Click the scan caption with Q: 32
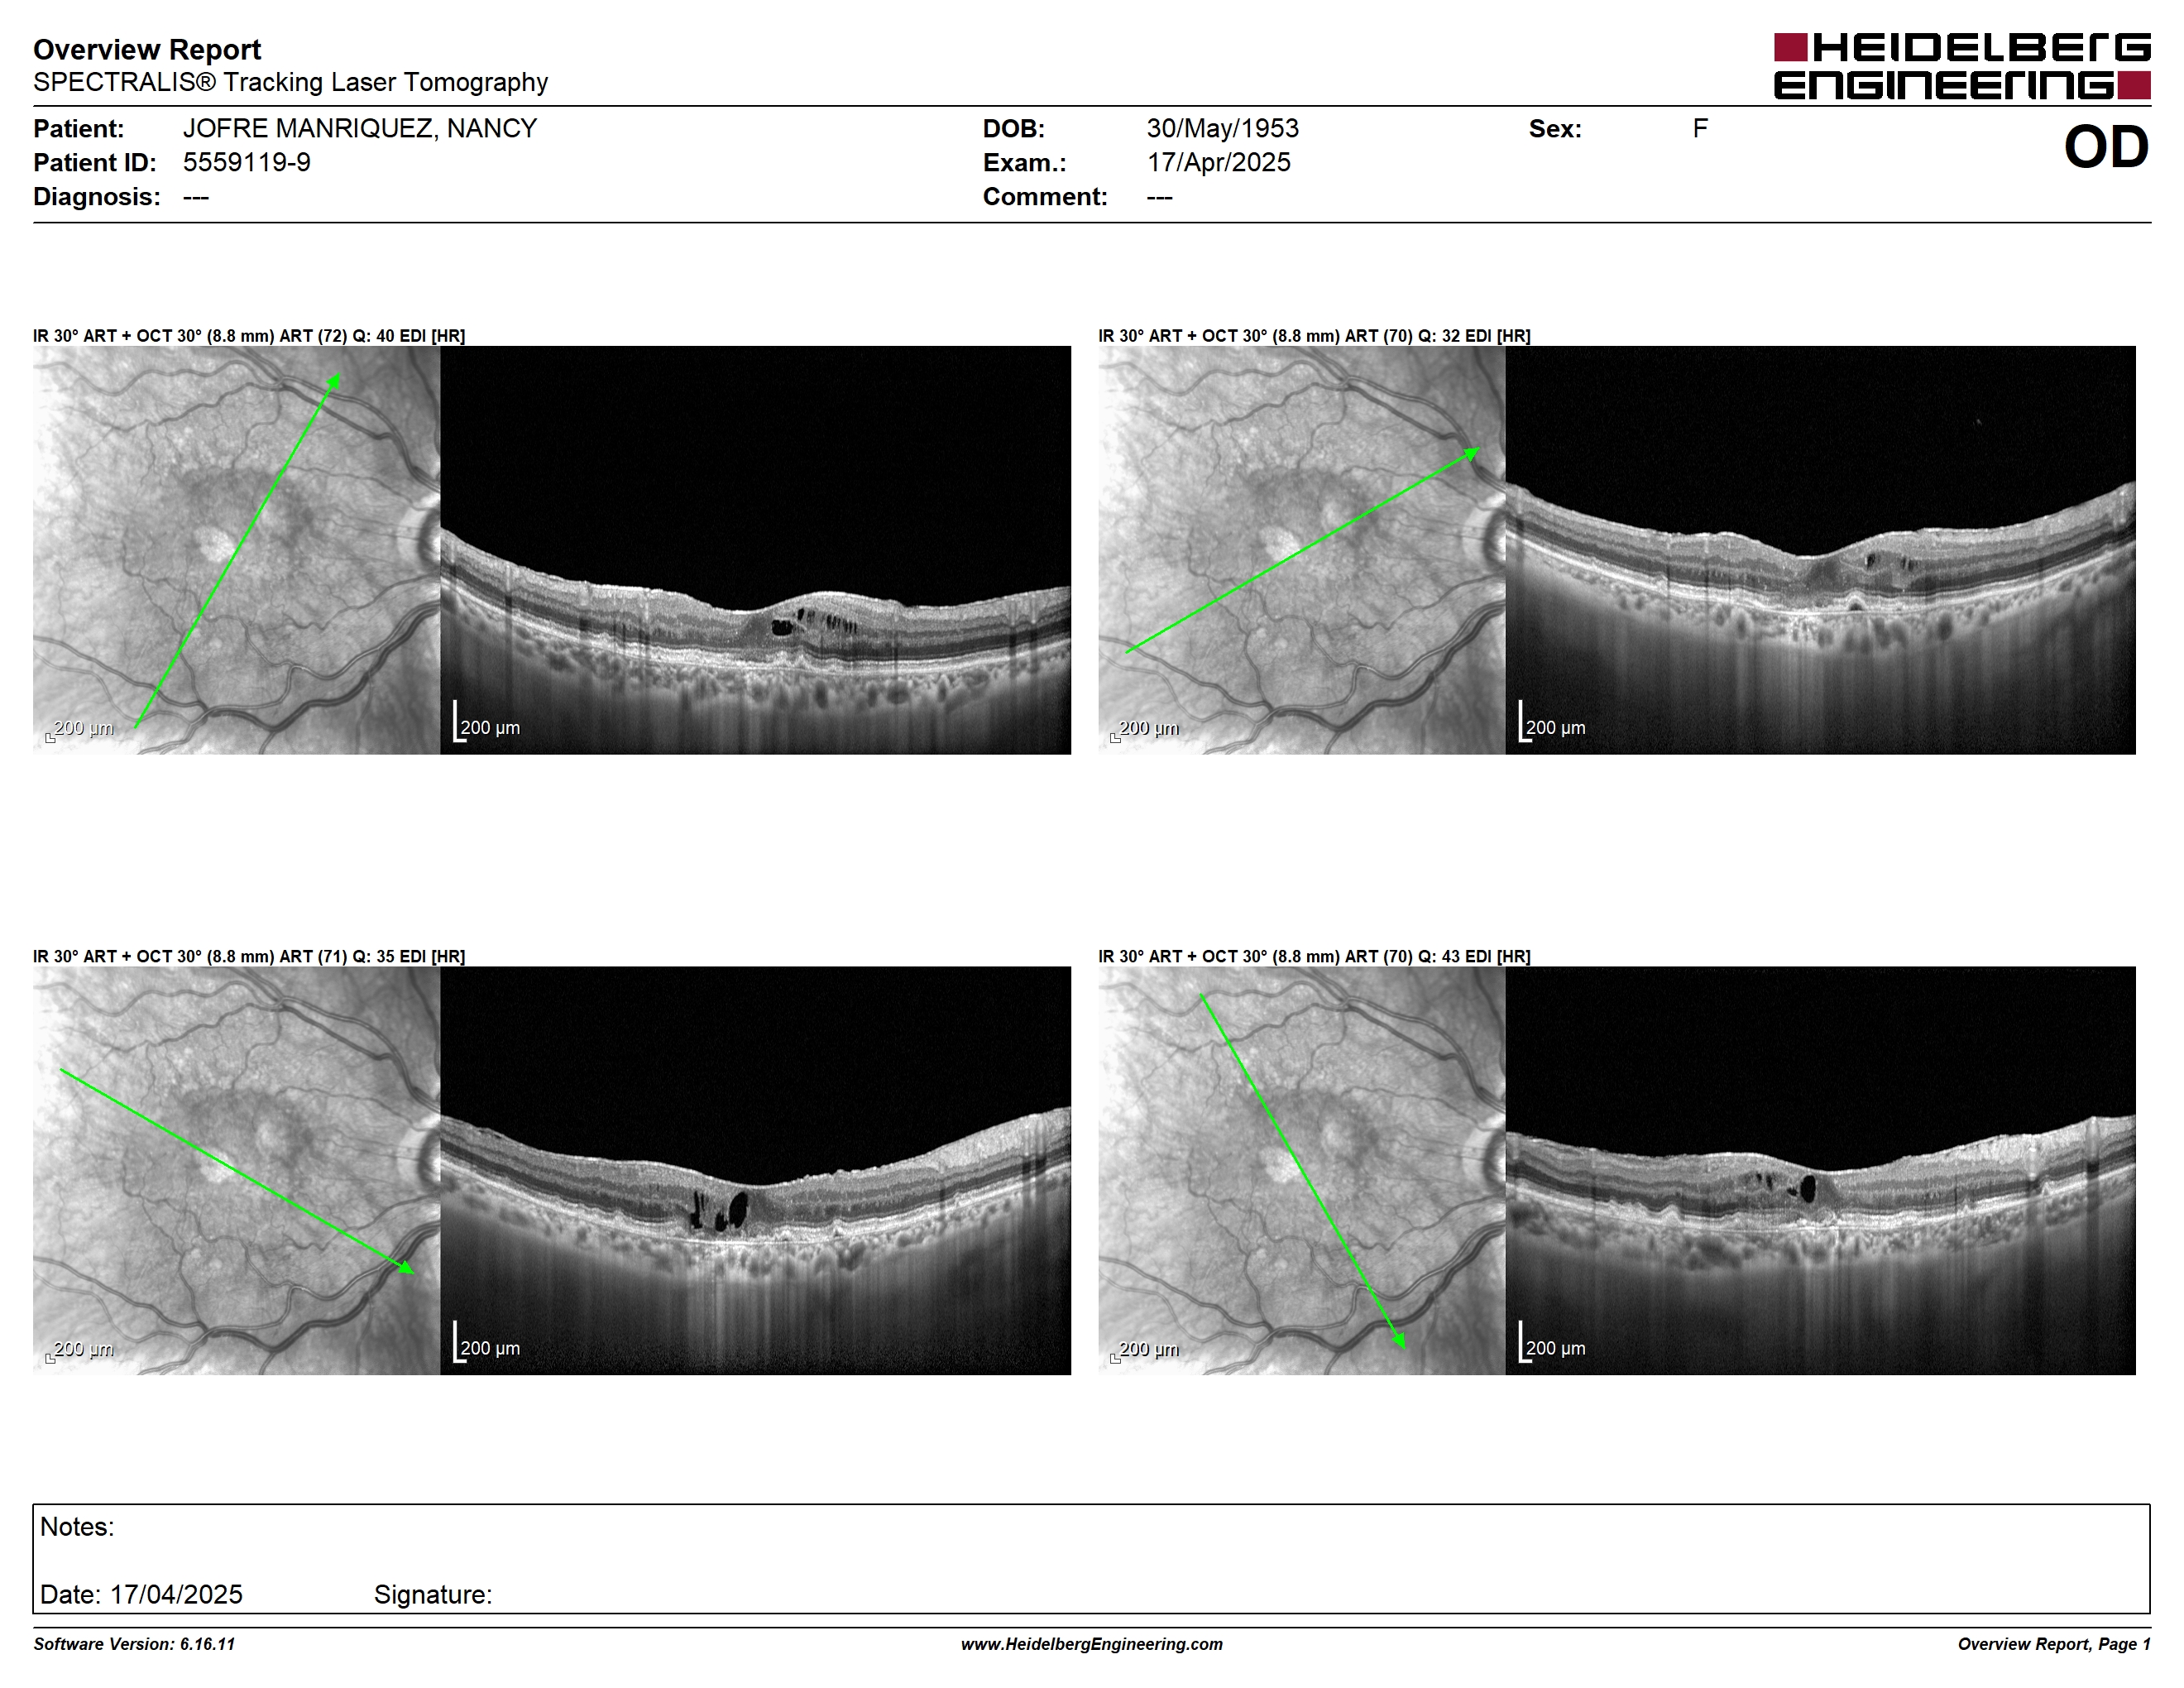 coord(1314,336)
